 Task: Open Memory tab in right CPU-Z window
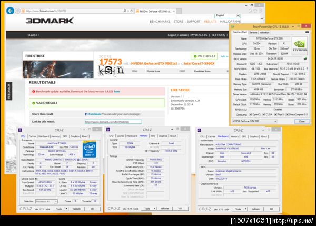pos(234,136)
